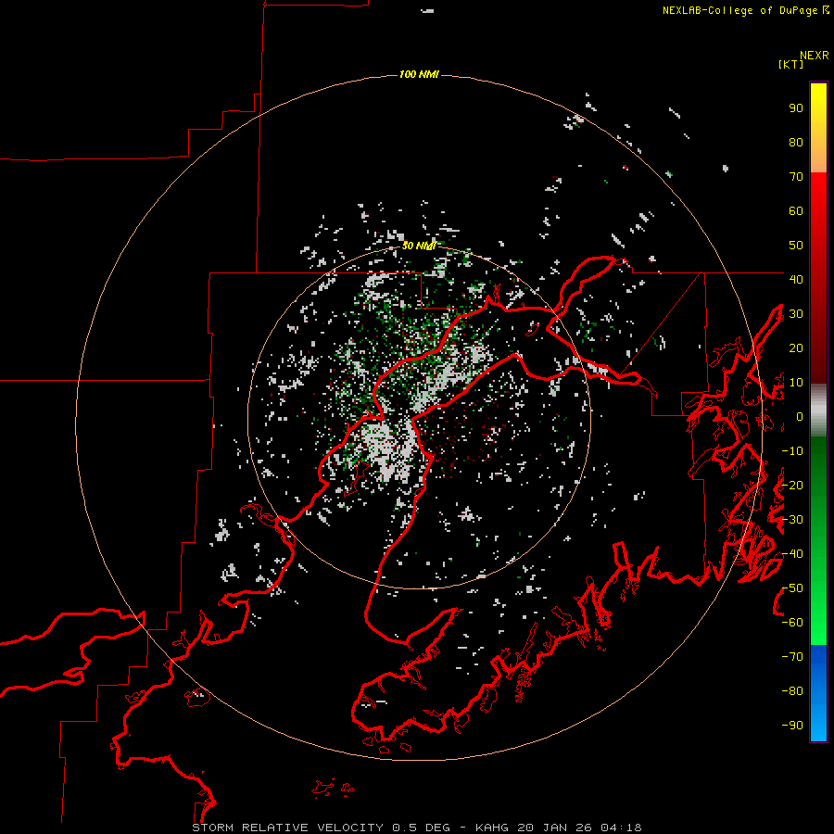
Task: Select the 100 NMI range ring label
Action: pyautogui.click(x=419, y=74)
